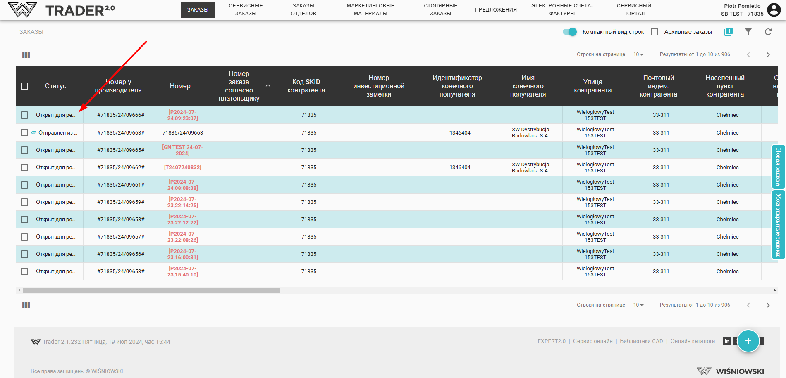Open the Сервисные заказы tab
Image resolution: width=786 pixels, height=378 pixels.
pos(246,9)
